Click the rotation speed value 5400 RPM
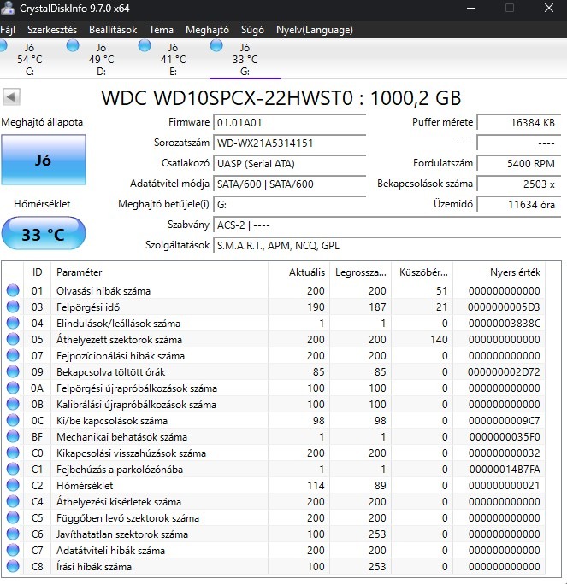Viewport: 567px width, 584px height. 519,164
